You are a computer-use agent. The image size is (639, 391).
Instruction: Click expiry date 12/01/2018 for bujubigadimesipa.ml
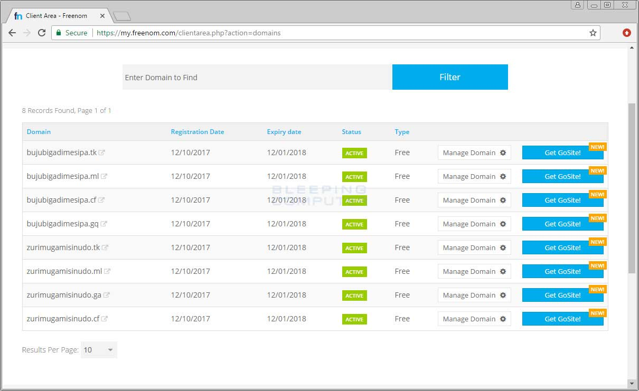click(286, 176)
